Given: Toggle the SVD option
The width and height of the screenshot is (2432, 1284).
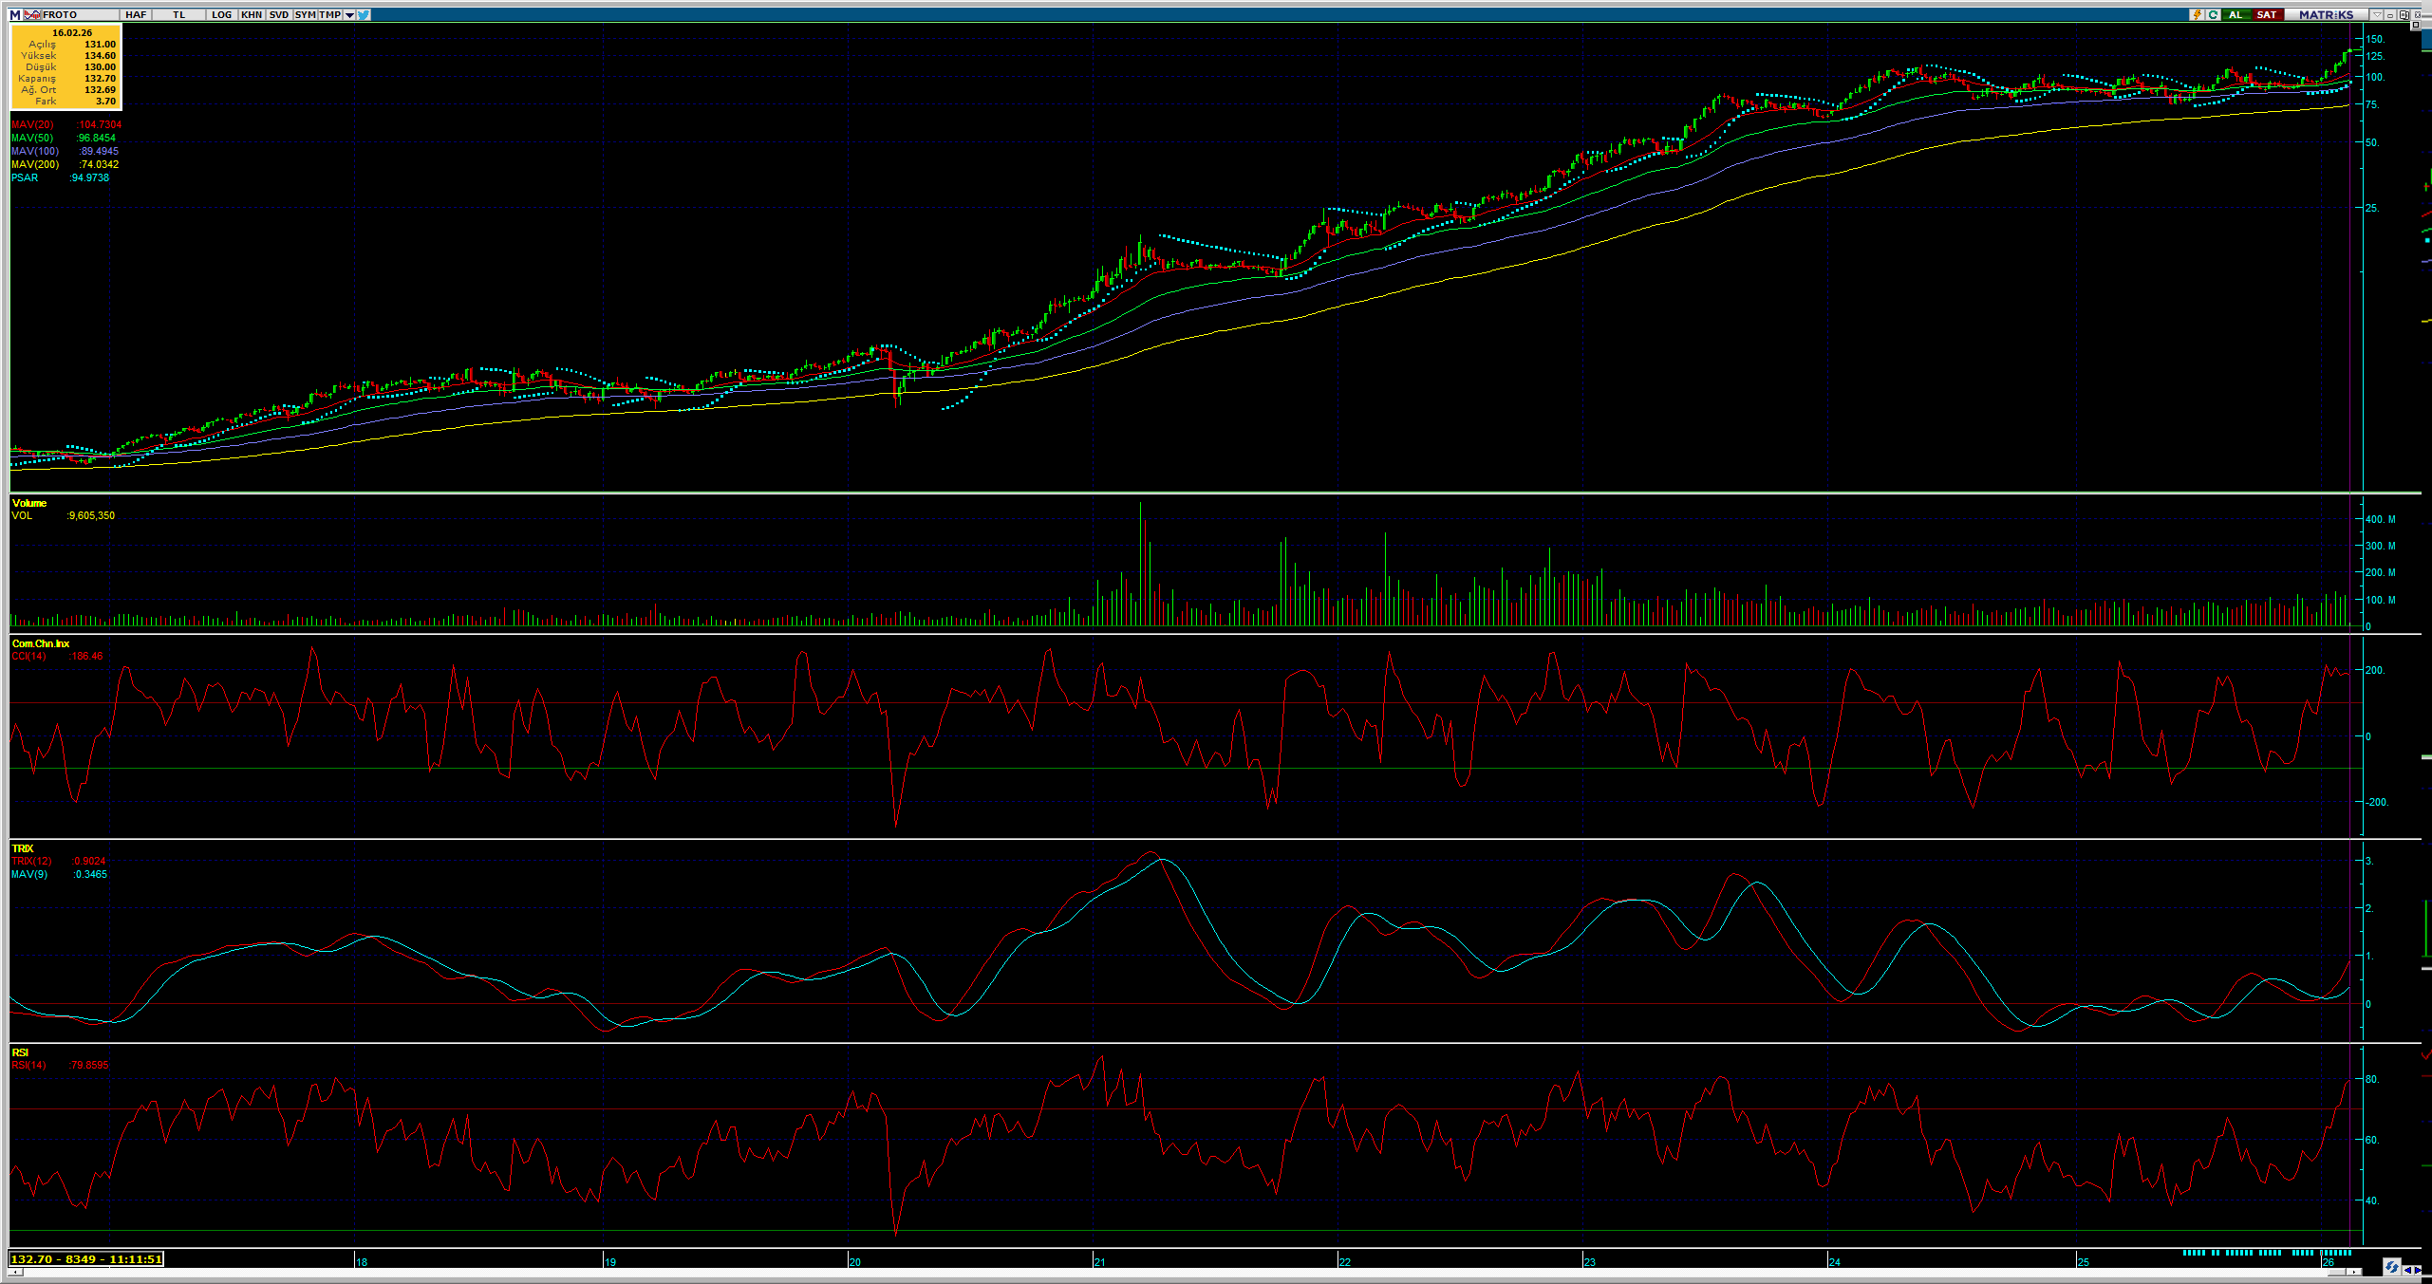Looking at the screenshot, I should click(278, 14).
